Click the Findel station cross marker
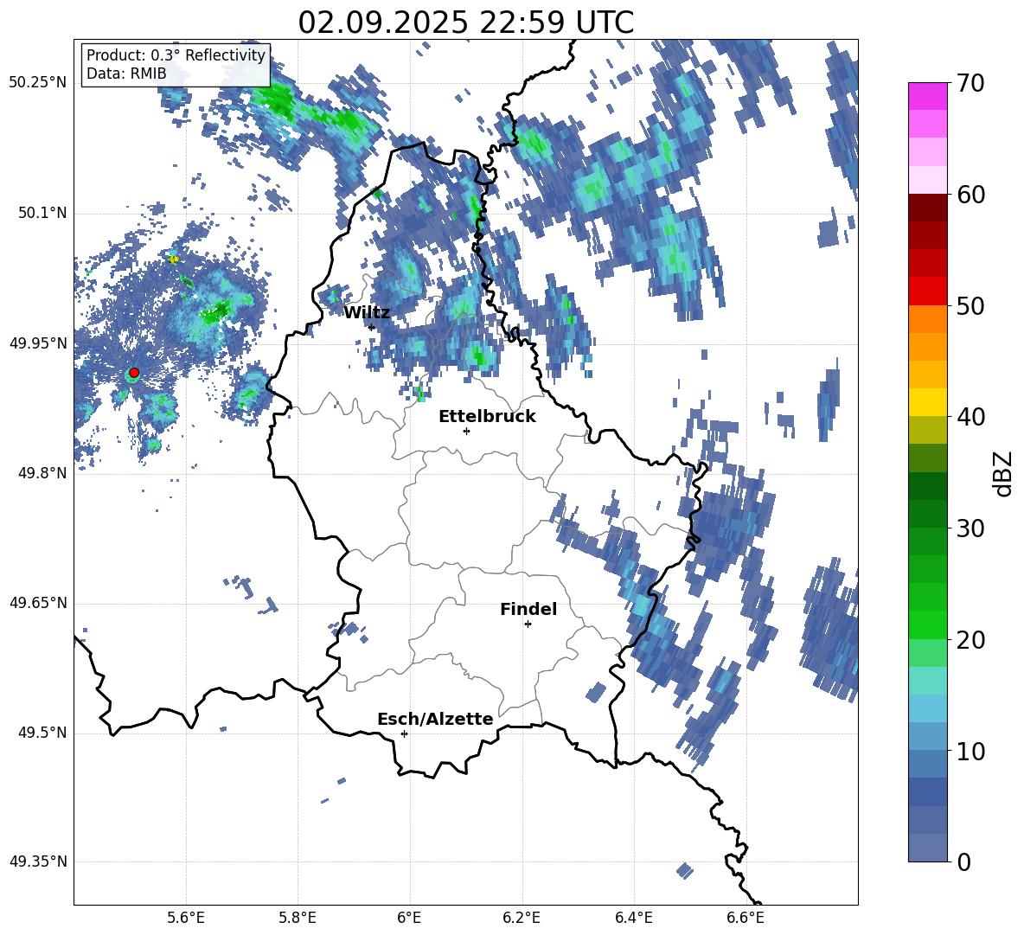The image size is (1024, 935). pyautogui.click(x=528, y=624)
